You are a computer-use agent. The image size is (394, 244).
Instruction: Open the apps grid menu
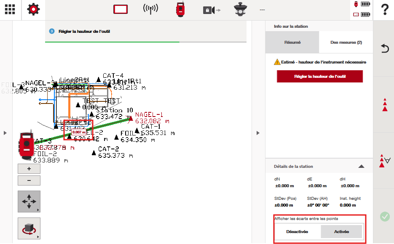10,10
